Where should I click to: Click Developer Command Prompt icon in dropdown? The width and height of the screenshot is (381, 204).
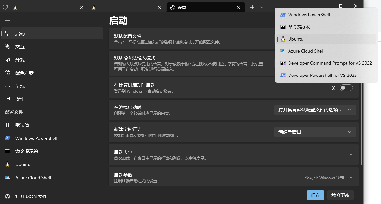pyautogui.click(x=283, y=63)
